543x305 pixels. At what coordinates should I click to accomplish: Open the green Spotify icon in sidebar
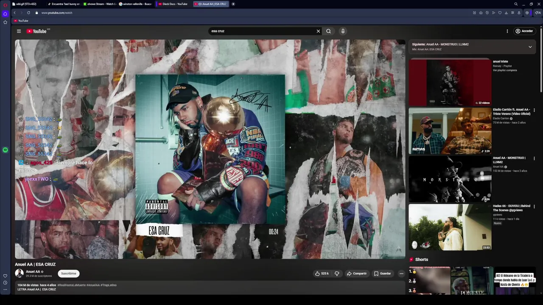[5, 150]
